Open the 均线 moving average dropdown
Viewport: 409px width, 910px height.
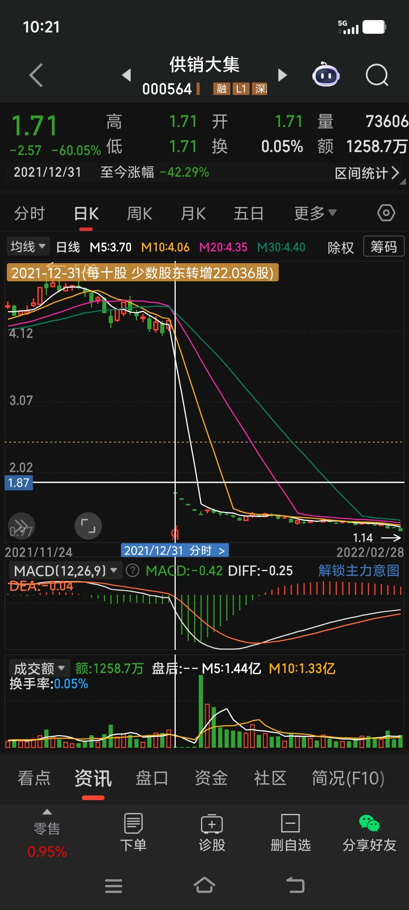point(28,247)
